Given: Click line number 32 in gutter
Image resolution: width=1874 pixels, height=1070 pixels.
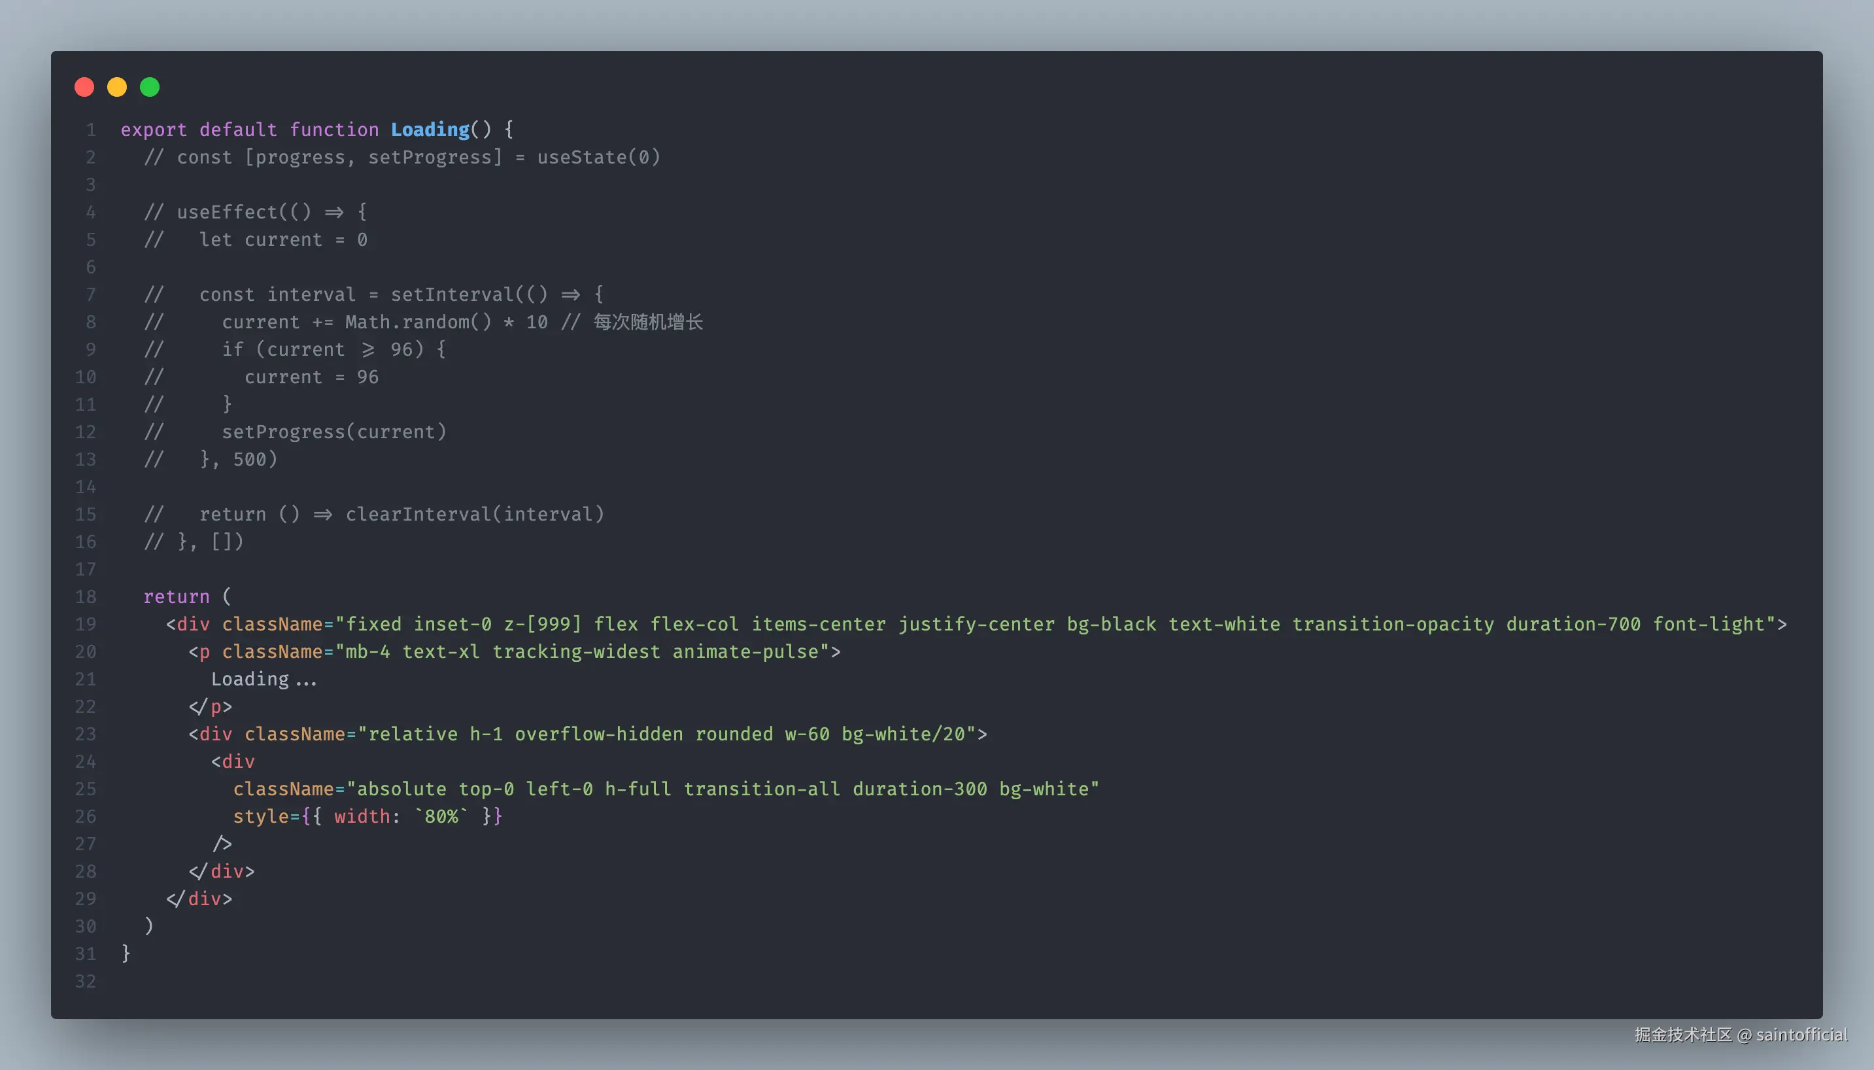Looking at the screenshot, I should click(86, 981).
